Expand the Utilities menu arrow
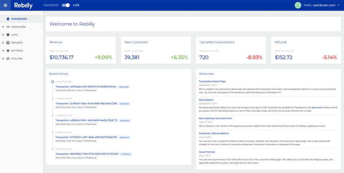 point(3,59)
